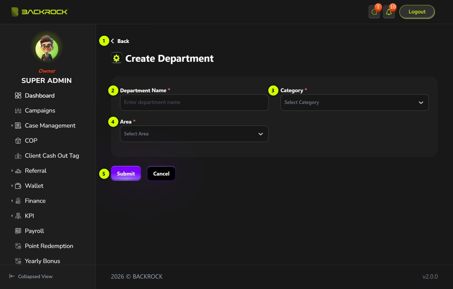The height and width of the screenshot is (289, 453).
Task: Switch to Collapsed View
Action: 31,277
